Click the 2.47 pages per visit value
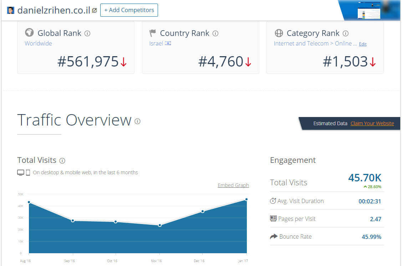402x266 pixels. tap(376, 219)
